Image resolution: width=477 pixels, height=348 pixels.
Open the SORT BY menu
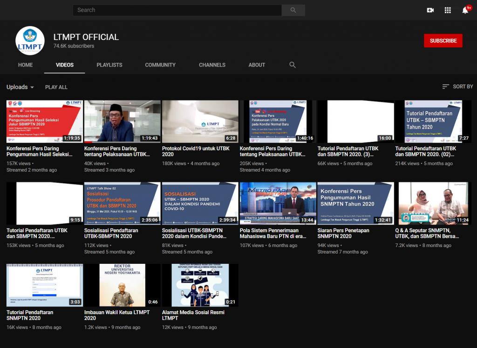point(458,87)
